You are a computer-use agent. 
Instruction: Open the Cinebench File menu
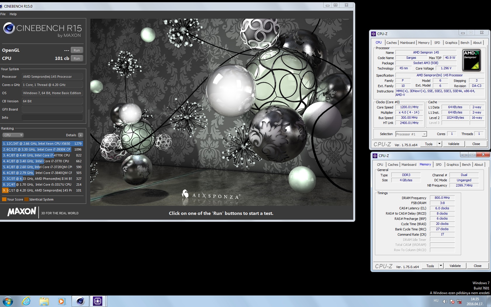point(3,14)
